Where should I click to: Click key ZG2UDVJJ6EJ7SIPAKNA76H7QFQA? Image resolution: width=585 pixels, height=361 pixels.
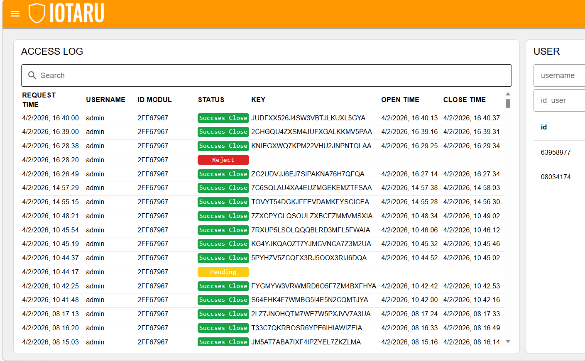click(308, 174)
